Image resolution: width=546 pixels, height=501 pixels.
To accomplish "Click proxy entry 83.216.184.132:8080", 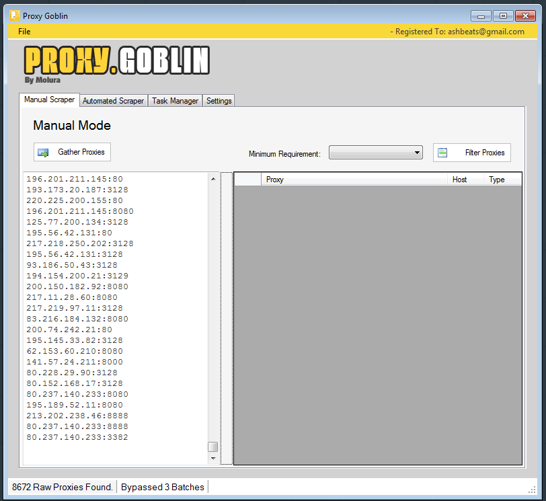I will [77, 319].
